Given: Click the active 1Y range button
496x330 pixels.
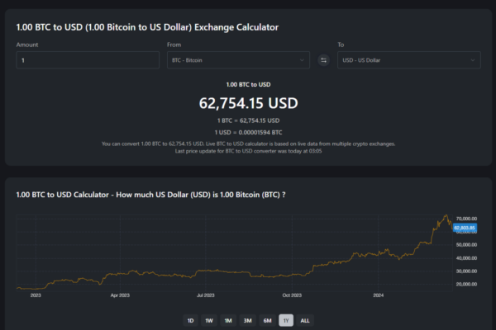Looking at the screenshot, I should [x=286, y=320].
